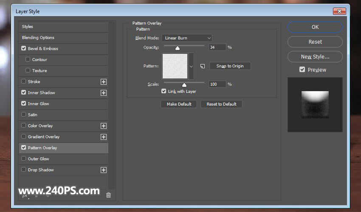Uncheck Link with Layer
Screen dimensions: 361x212
click(x=164, y=91)
